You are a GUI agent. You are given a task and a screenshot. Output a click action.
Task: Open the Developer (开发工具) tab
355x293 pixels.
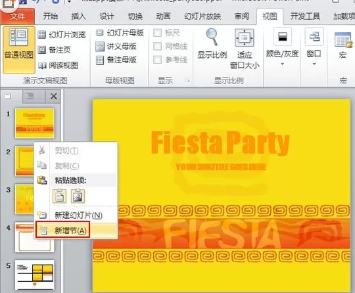(x=305, y=16)
